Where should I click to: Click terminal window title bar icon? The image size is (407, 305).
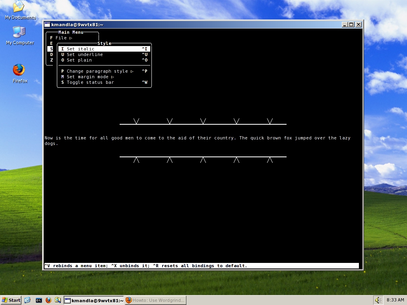coord(47,25)
